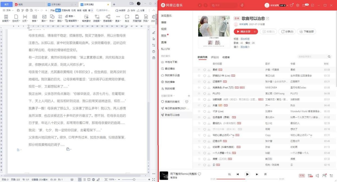
Task: Download the song PLUTO
Action: point(209,94)
